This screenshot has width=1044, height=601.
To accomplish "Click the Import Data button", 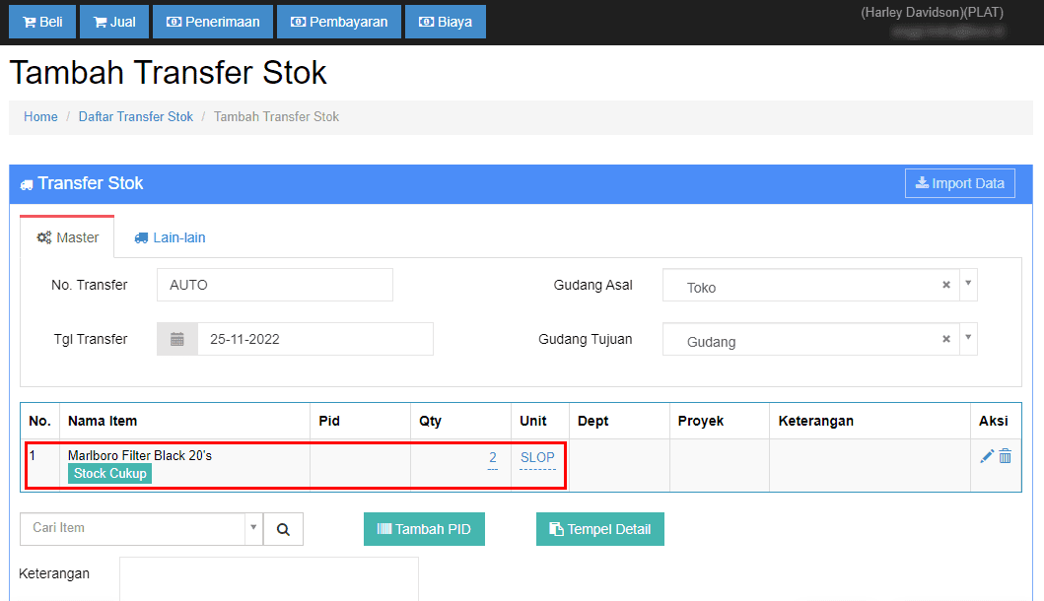I will pyautogui.click(x=959, y=183).
